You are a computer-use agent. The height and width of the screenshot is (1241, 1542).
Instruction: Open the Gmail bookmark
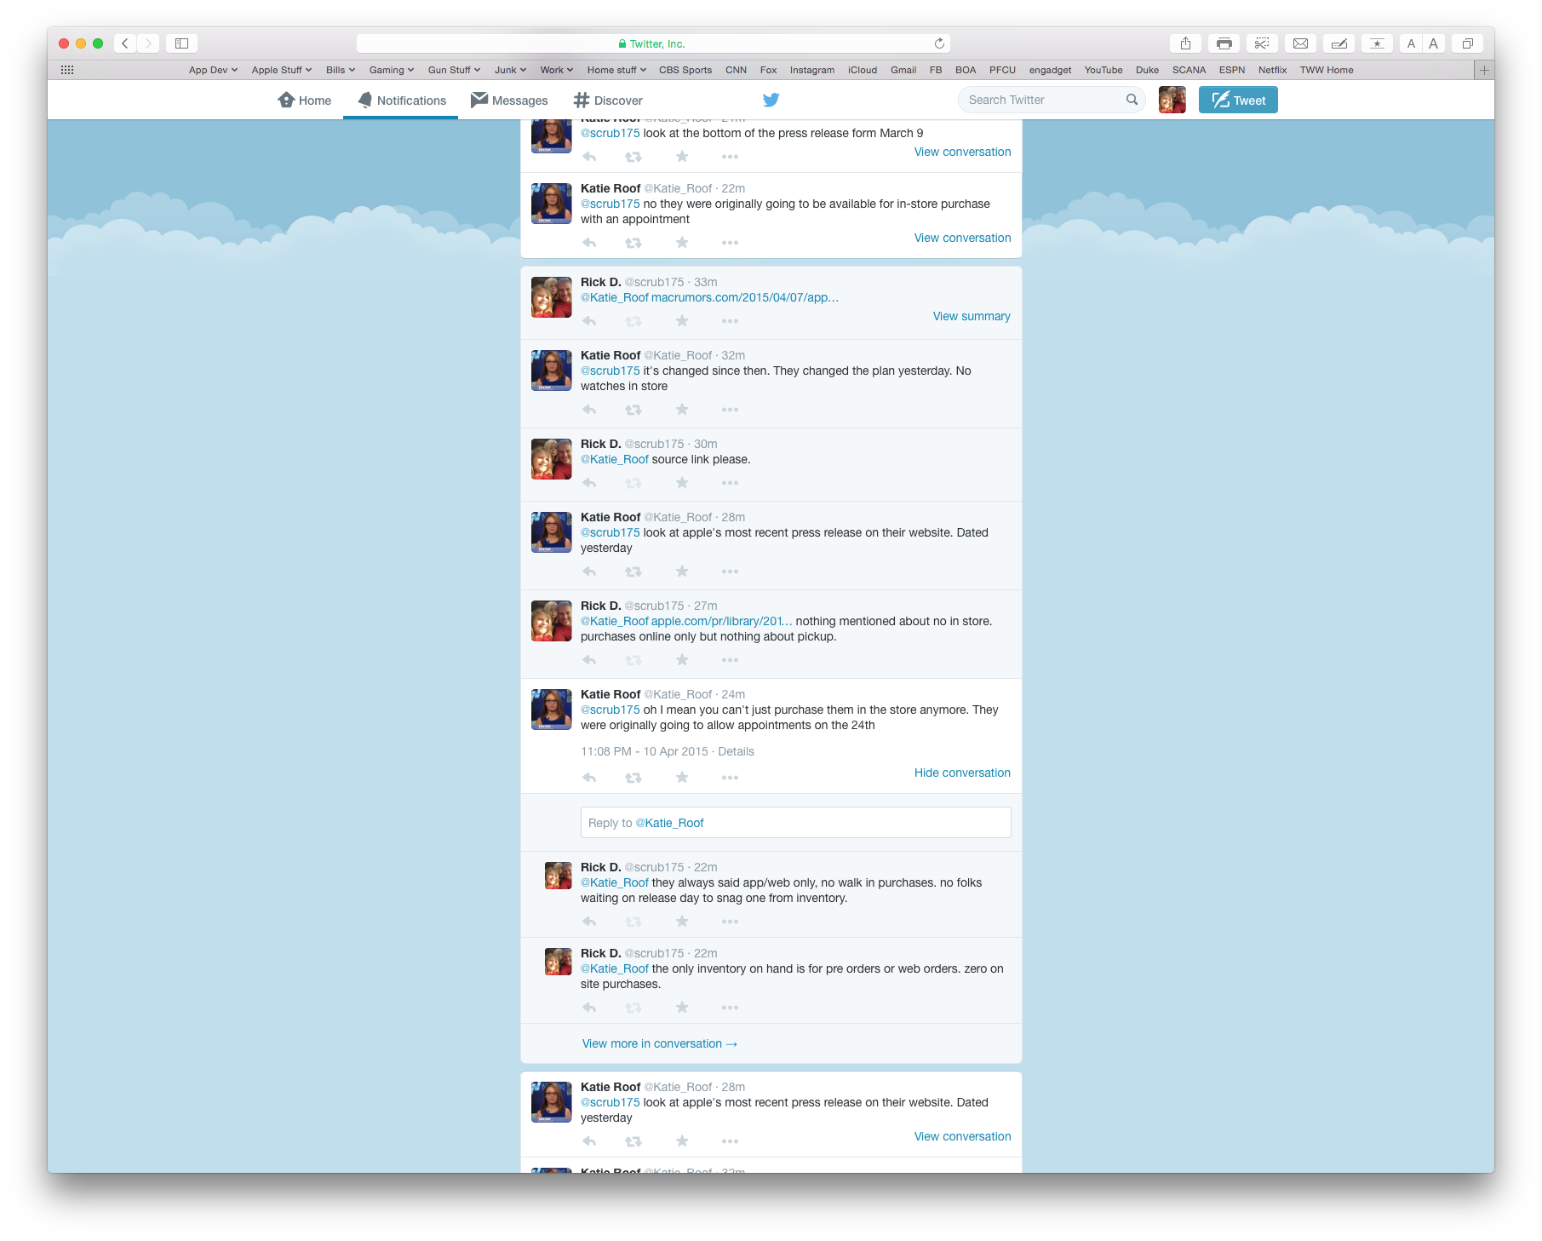[903, 70]
